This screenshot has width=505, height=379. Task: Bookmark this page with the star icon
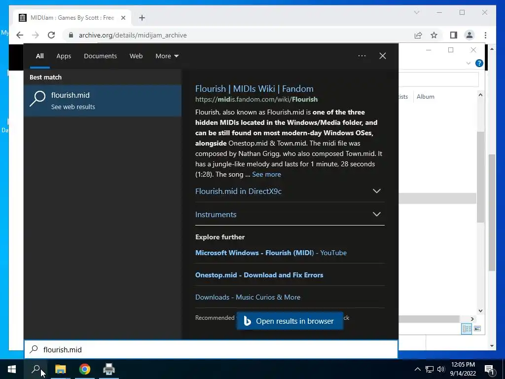[x=434, y=35]
